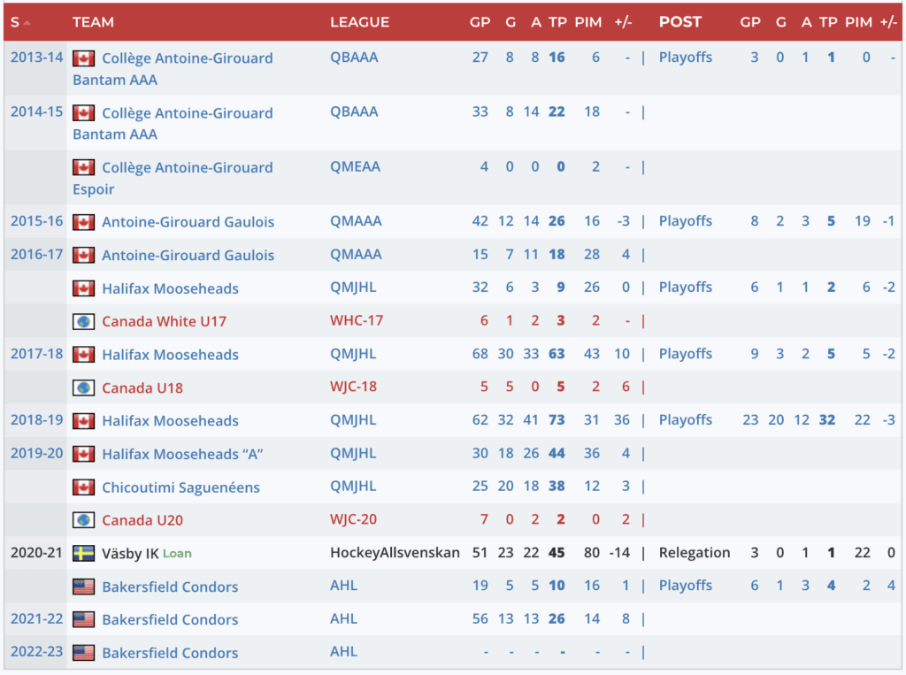
Task: Click the globe icon beside Canada U20
Action: point(84,520)
